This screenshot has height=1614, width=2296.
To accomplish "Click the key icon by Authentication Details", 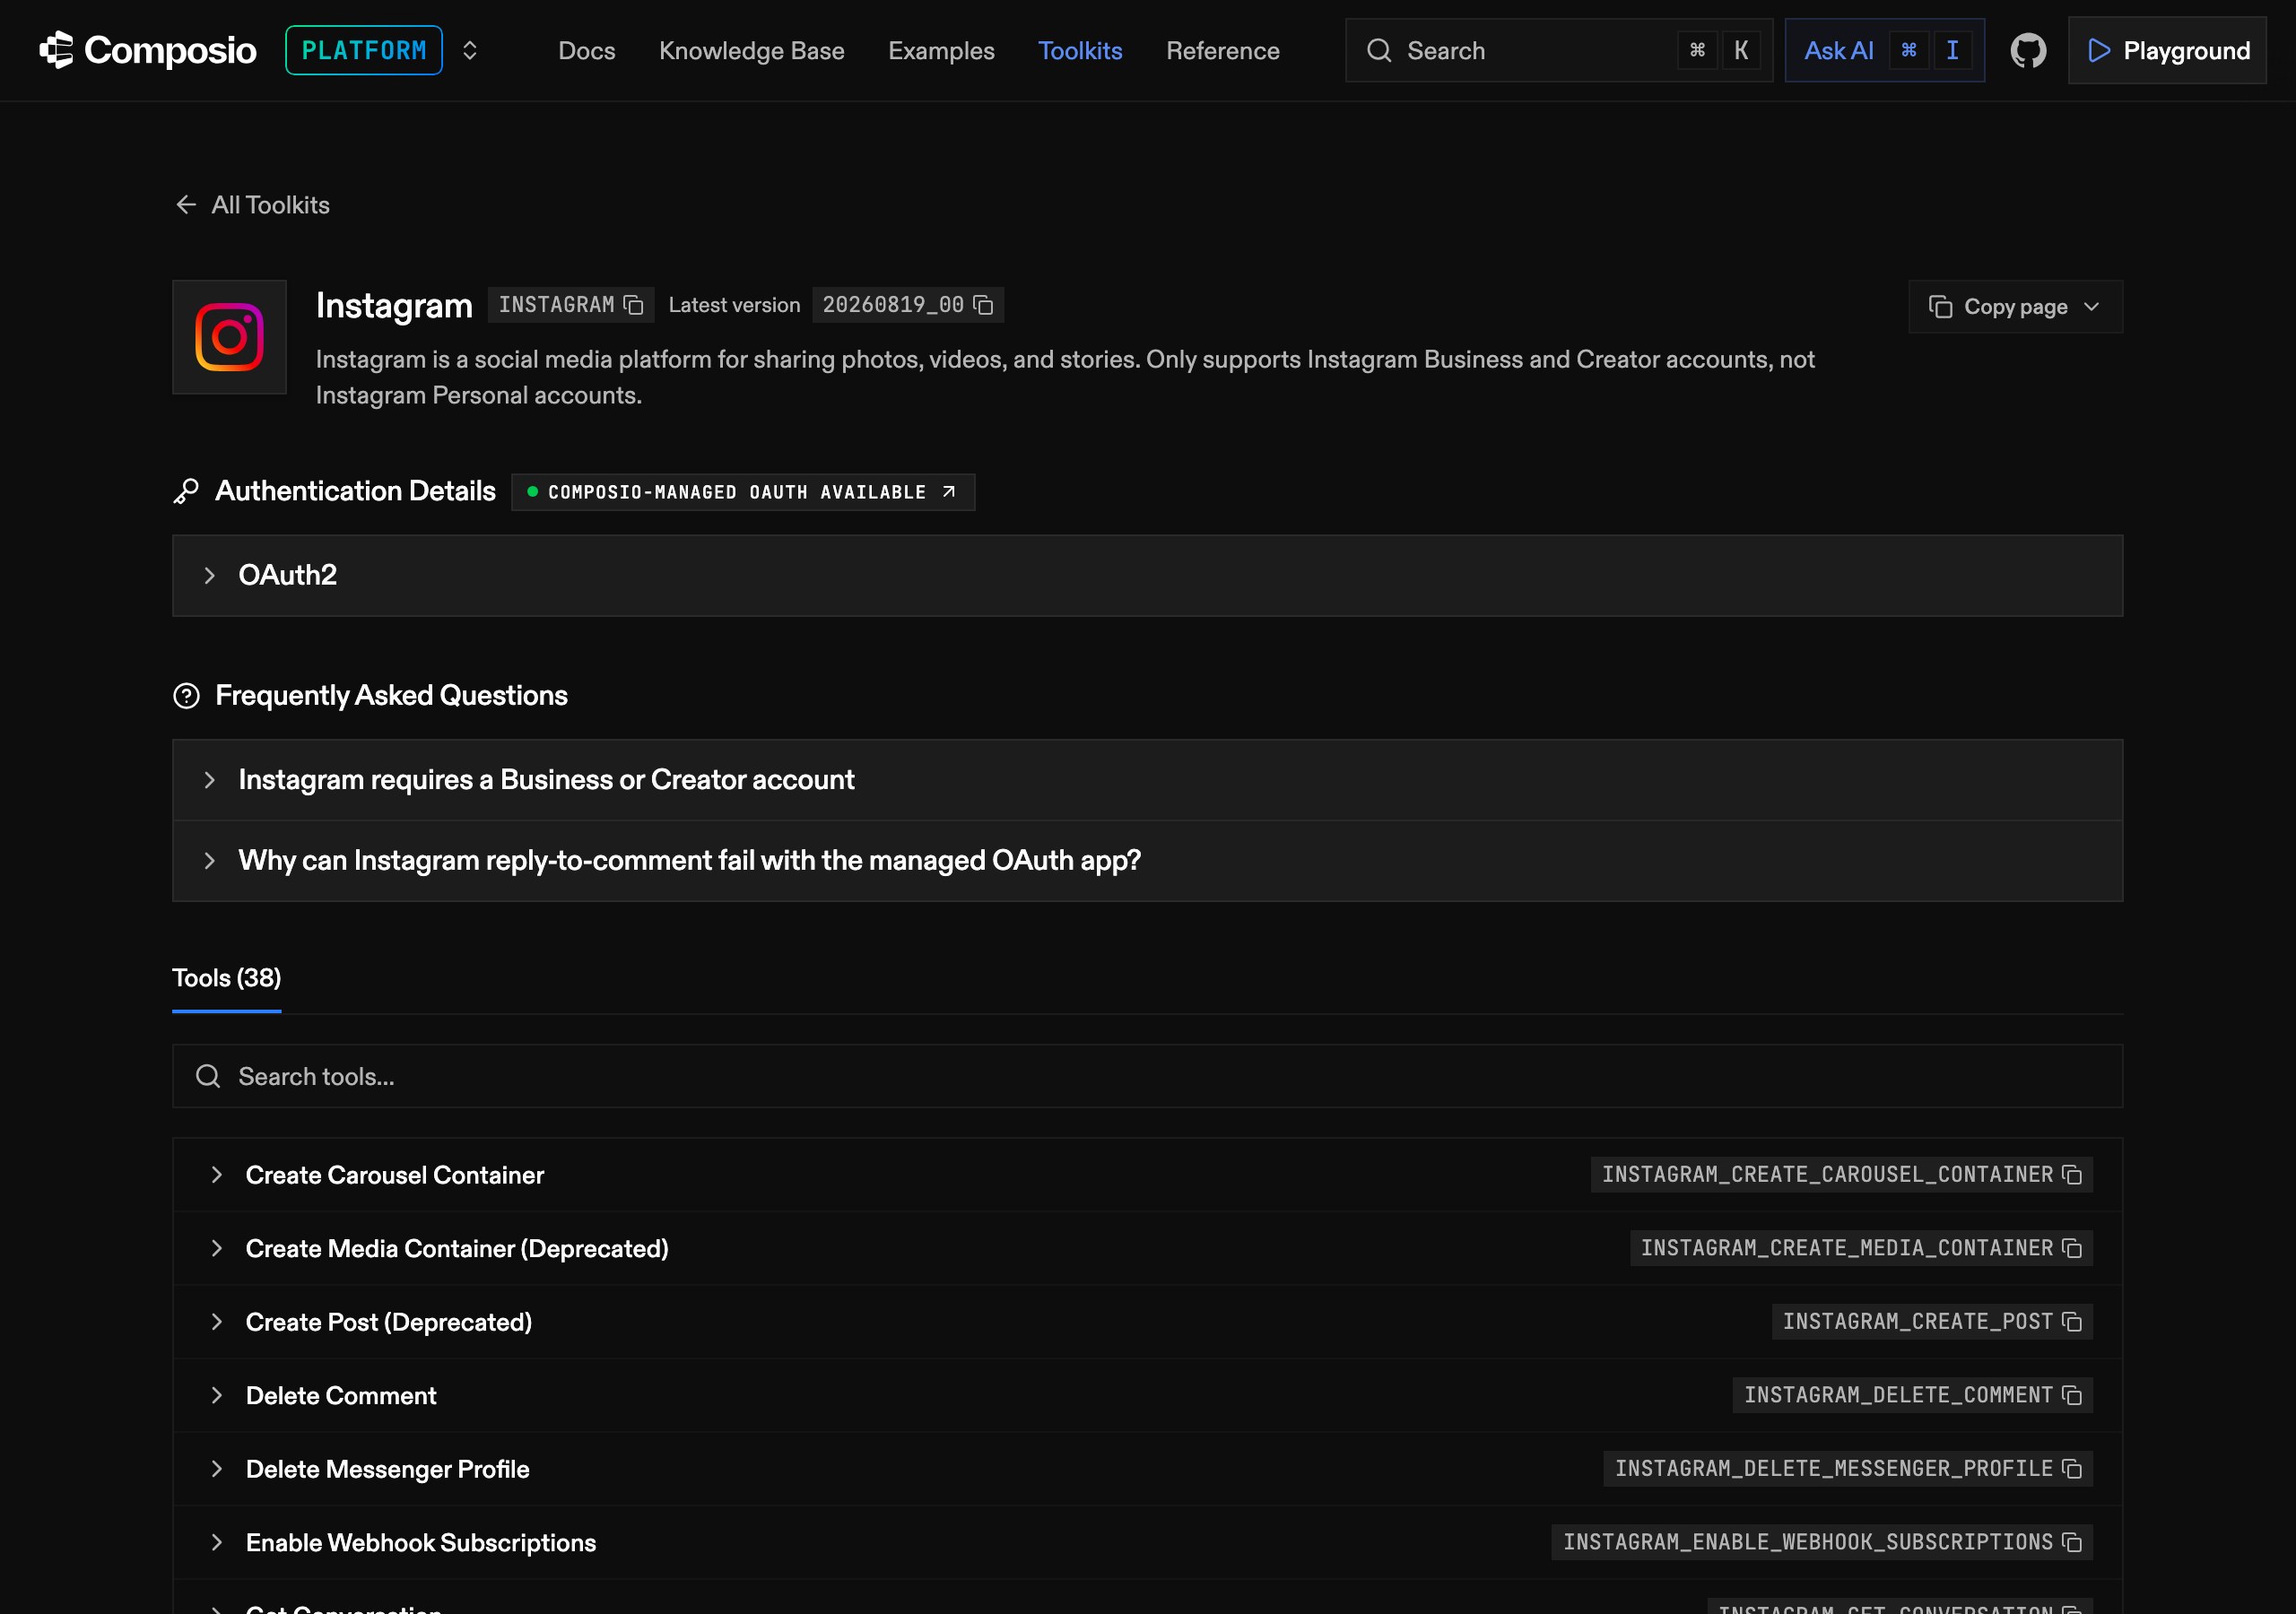I will coord(186,491).
